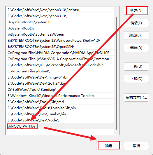Click the 删除(D) button

136,48
